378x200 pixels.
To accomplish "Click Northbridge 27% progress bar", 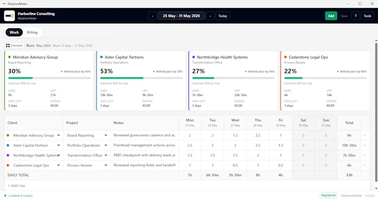I will [x=233, y=78].
